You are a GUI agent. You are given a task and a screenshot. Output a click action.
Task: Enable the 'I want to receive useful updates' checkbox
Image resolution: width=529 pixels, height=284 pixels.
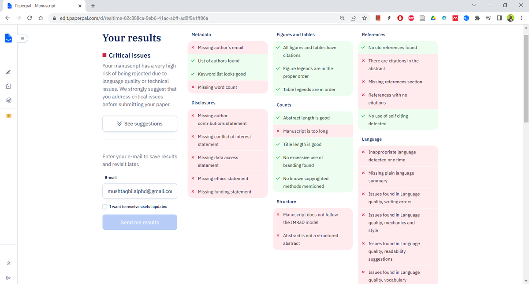tap(104, 206)
